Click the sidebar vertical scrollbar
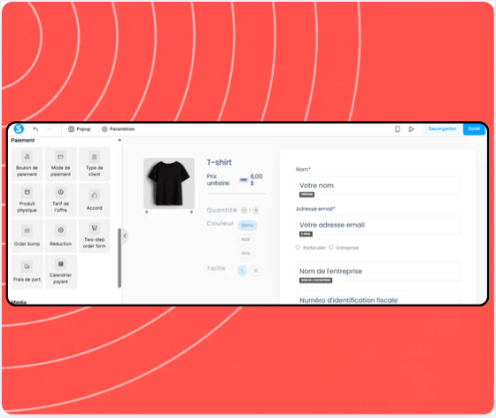The height and width of the screenshot is (418, 496). pyautogui.click(x=120, y=258)
